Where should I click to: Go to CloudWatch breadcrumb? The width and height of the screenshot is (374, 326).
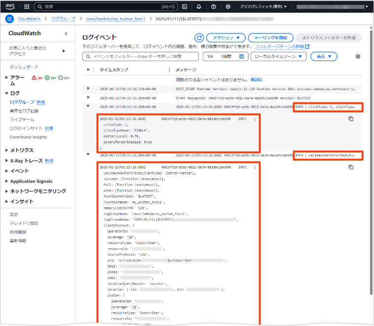tap(29, 19)
